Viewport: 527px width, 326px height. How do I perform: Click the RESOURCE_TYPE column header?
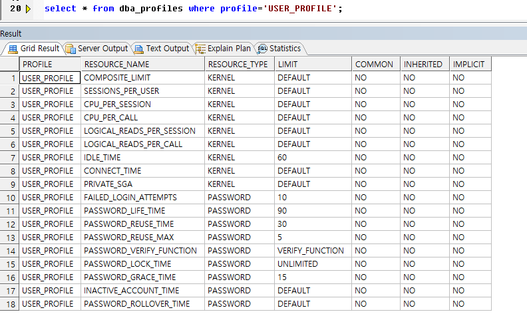tap(238, 65)
